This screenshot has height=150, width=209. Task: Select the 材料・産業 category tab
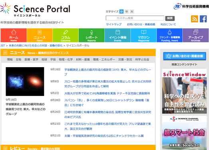(83, 60)
